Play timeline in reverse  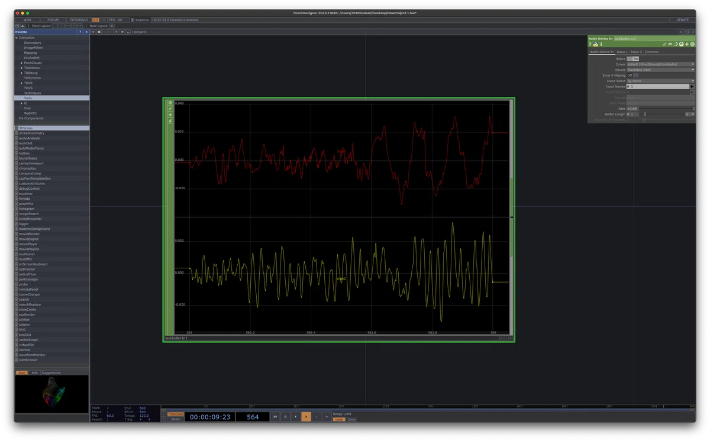[x=295, y=417]
